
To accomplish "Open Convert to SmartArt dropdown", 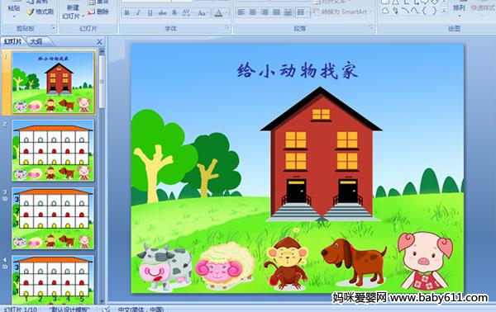I will [343, 12].
